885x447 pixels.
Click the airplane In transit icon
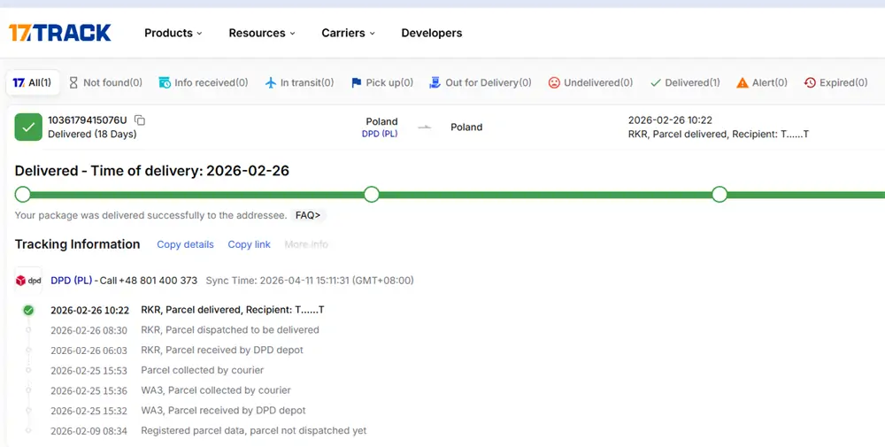tap(271, 83)
